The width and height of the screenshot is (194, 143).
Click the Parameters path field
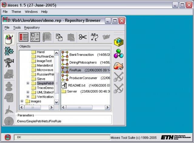click(x=64, y=121)
